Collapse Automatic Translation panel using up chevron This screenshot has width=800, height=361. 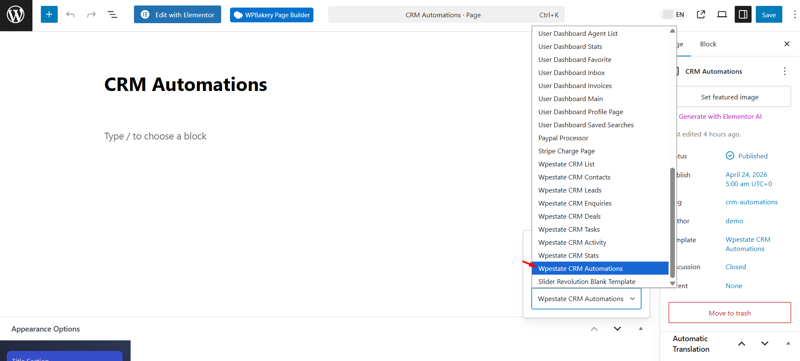tap(742, 344)
